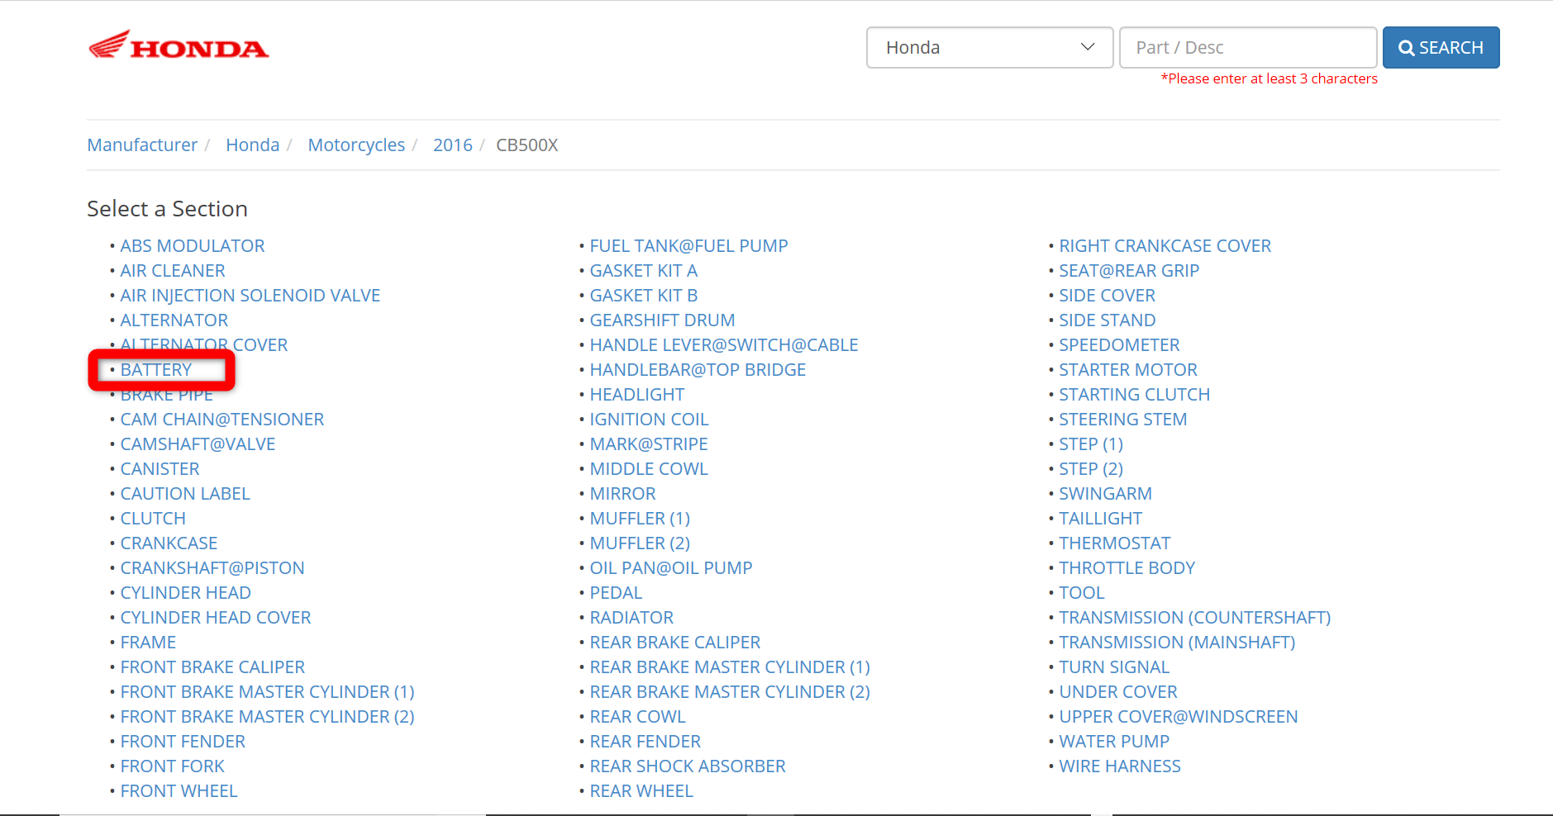
Task: Select TRANSMISSION (COUNTERSHAFT) section
Action: 1195,618
